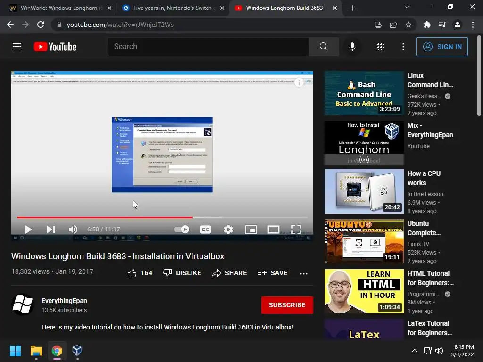
Task: Open Chrome three-dot menu
Action: click(x=473, y=25)
